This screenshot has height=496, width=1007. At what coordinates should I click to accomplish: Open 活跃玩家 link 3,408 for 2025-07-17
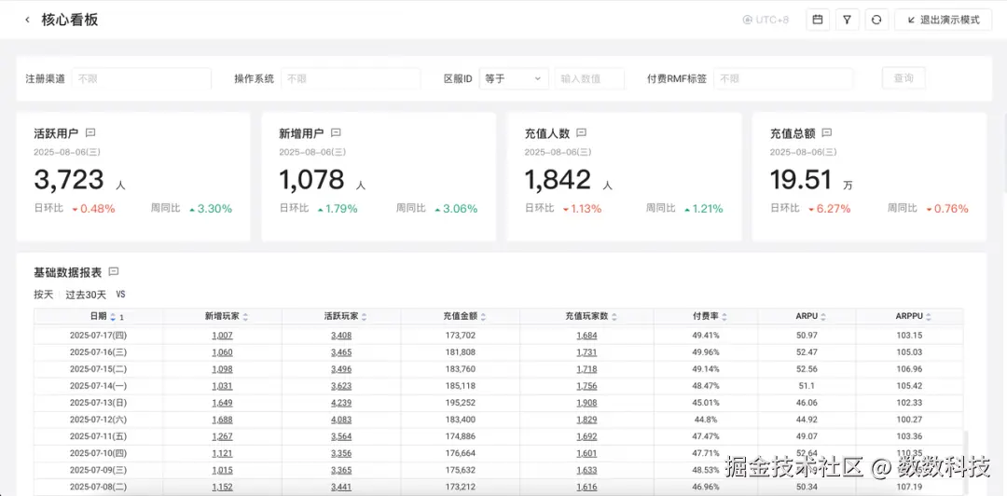341,336
